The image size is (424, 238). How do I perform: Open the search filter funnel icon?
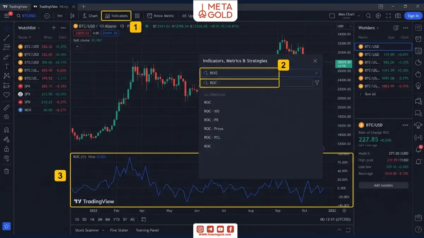(x=317, y=83)
